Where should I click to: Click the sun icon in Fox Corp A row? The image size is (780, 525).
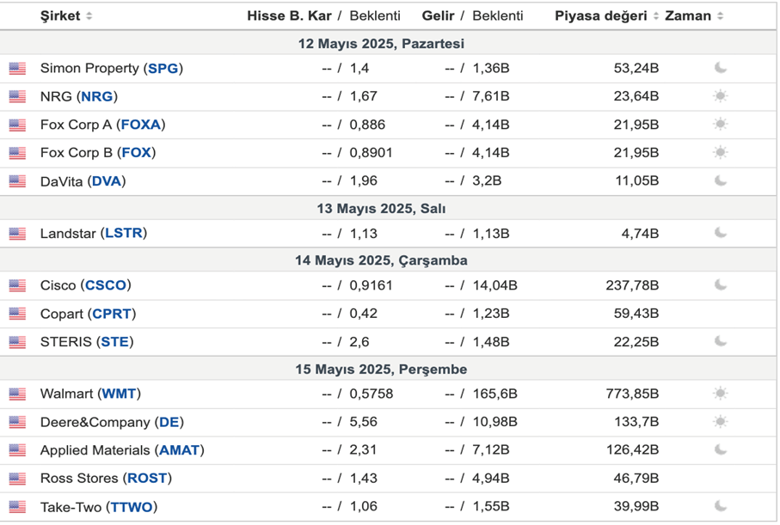[721, 125]
